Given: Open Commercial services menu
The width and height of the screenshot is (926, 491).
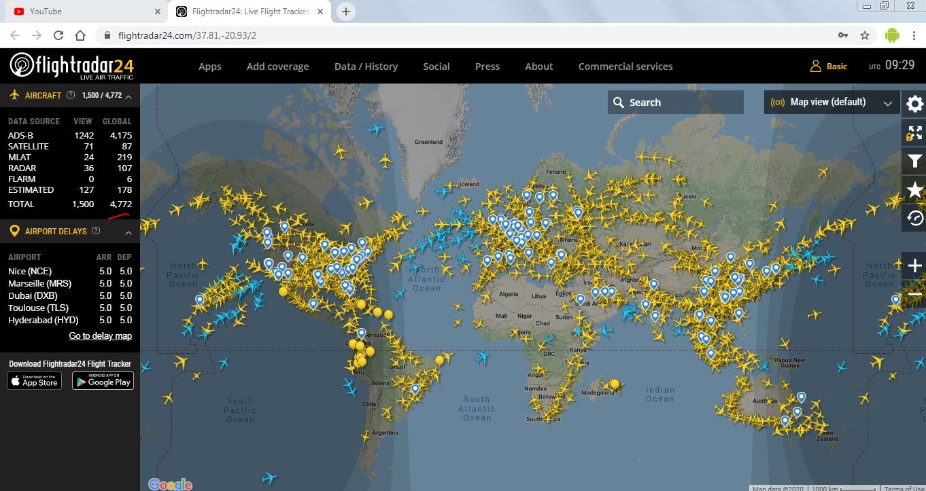Looking at the screenshot, I should (x=625, y=67).
